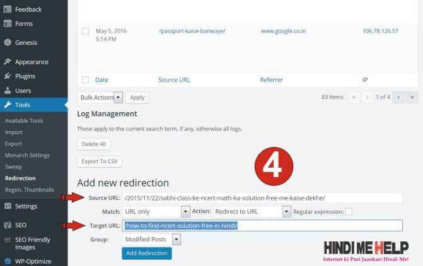Go to previous log page arrow
The width and height of the screenshot is (423, 266).
[x=367, y=97]
